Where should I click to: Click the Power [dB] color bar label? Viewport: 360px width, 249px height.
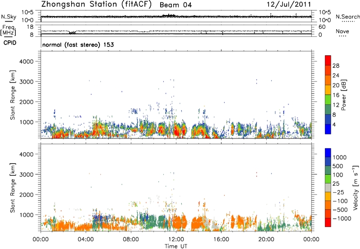(x=343, y=95)
